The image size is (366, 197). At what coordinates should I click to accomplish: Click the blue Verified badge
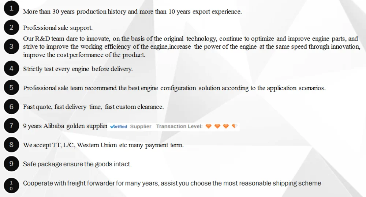click(x=118, y=126)
